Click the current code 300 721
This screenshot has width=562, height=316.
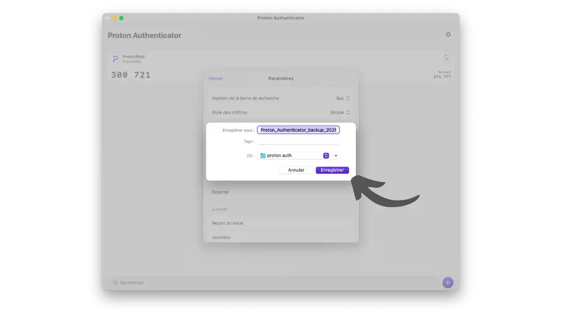click(x=130, y=75)
